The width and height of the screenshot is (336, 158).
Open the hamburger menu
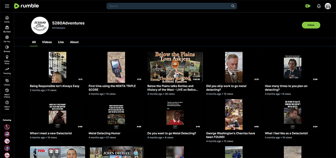coord(7,6)
